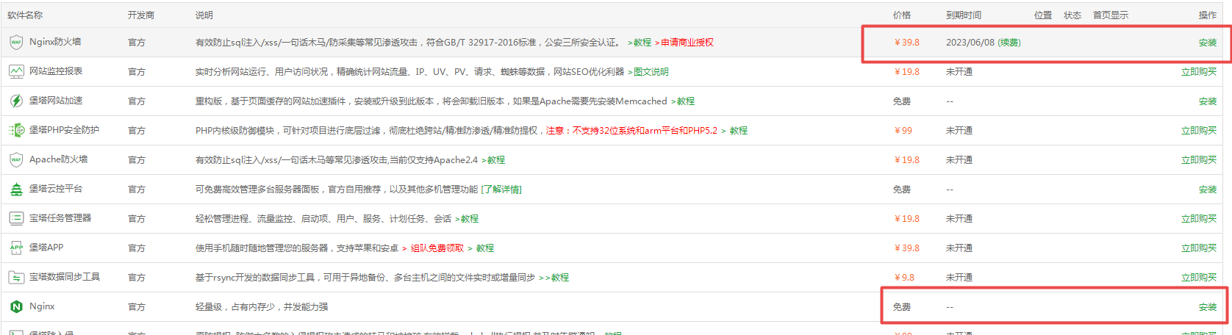This screenshot has height=335, width=1232.
Task: Click the 位置 column header
Action: click(1043, 15)
